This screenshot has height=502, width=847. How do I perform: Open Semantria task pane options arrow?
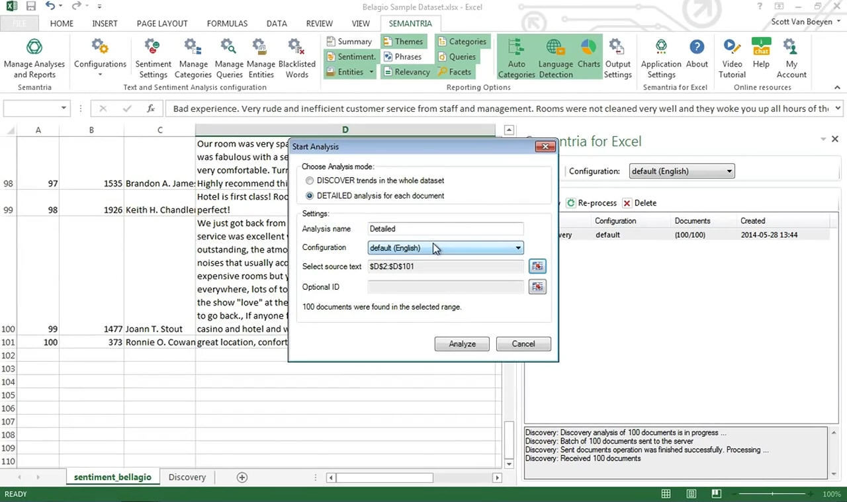coord(823,139)
